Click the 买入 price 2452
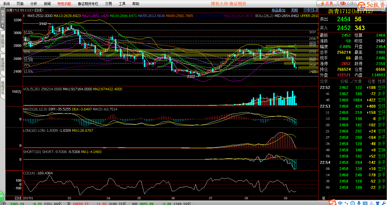This screenshot has height=205, width=387. coord(344,28)
